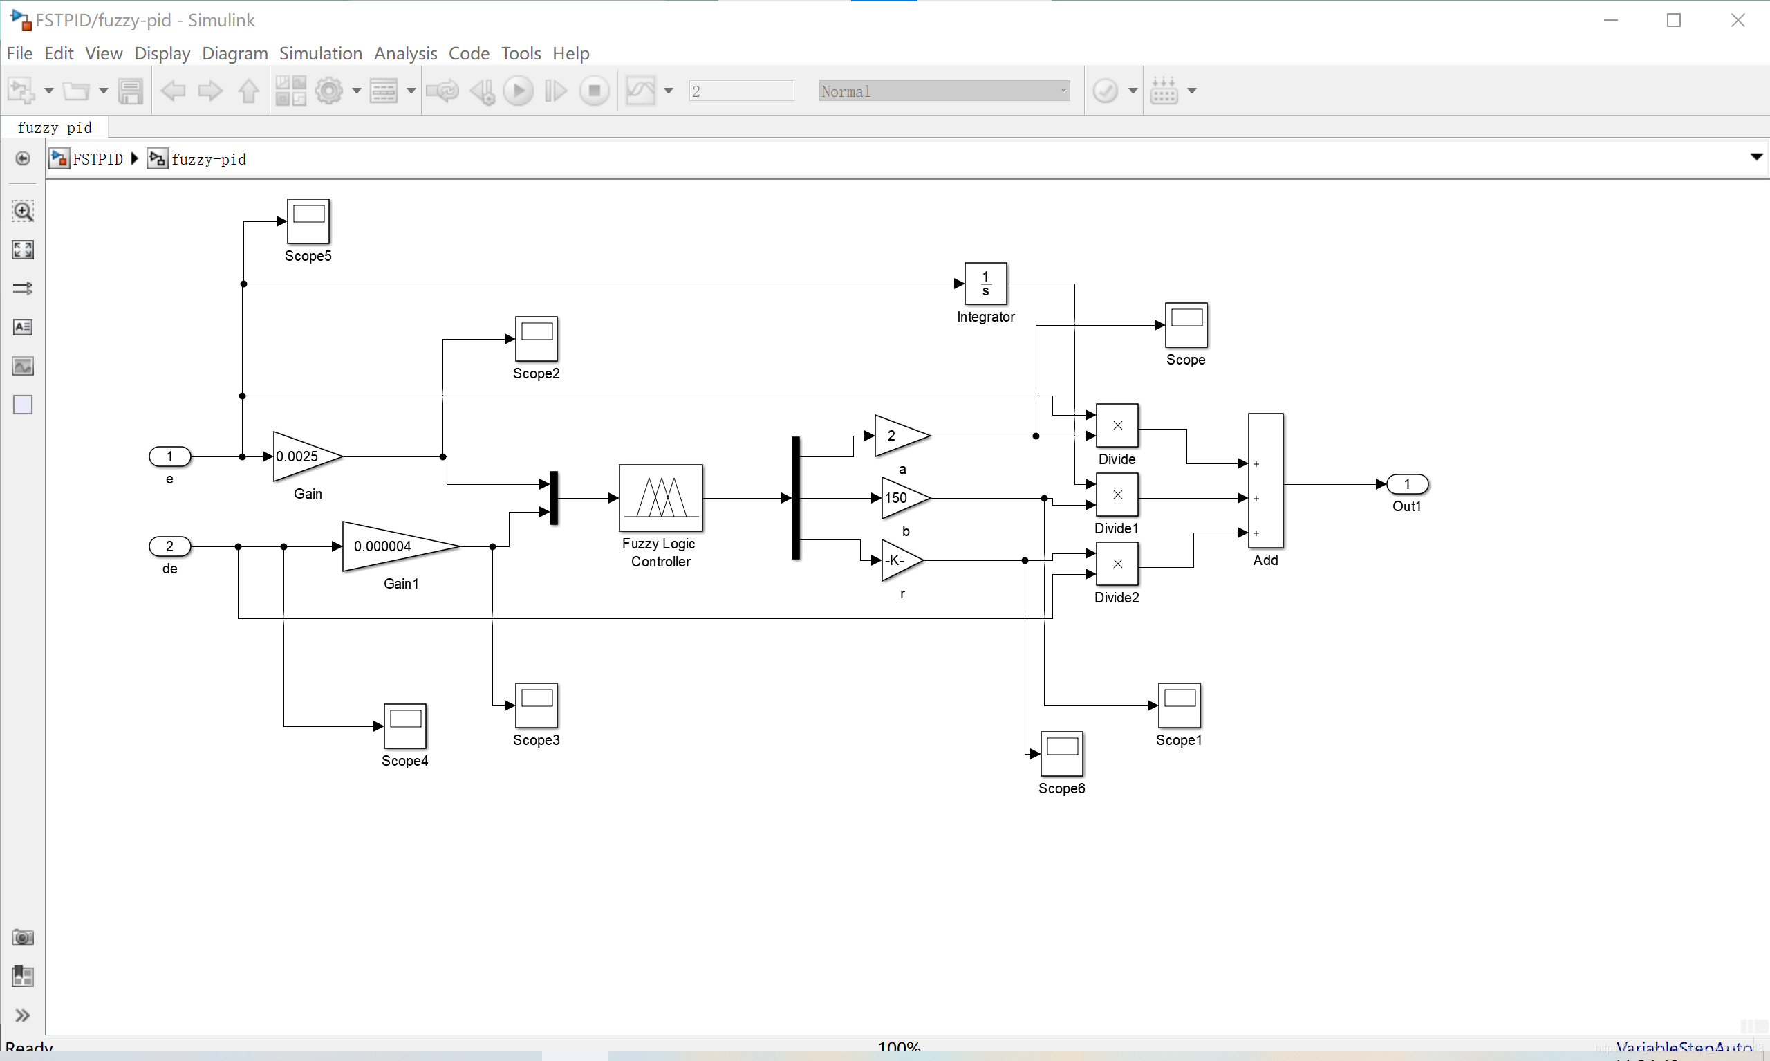
Task: Click the Open folder toolbar icon
Action: coord(76,91)
